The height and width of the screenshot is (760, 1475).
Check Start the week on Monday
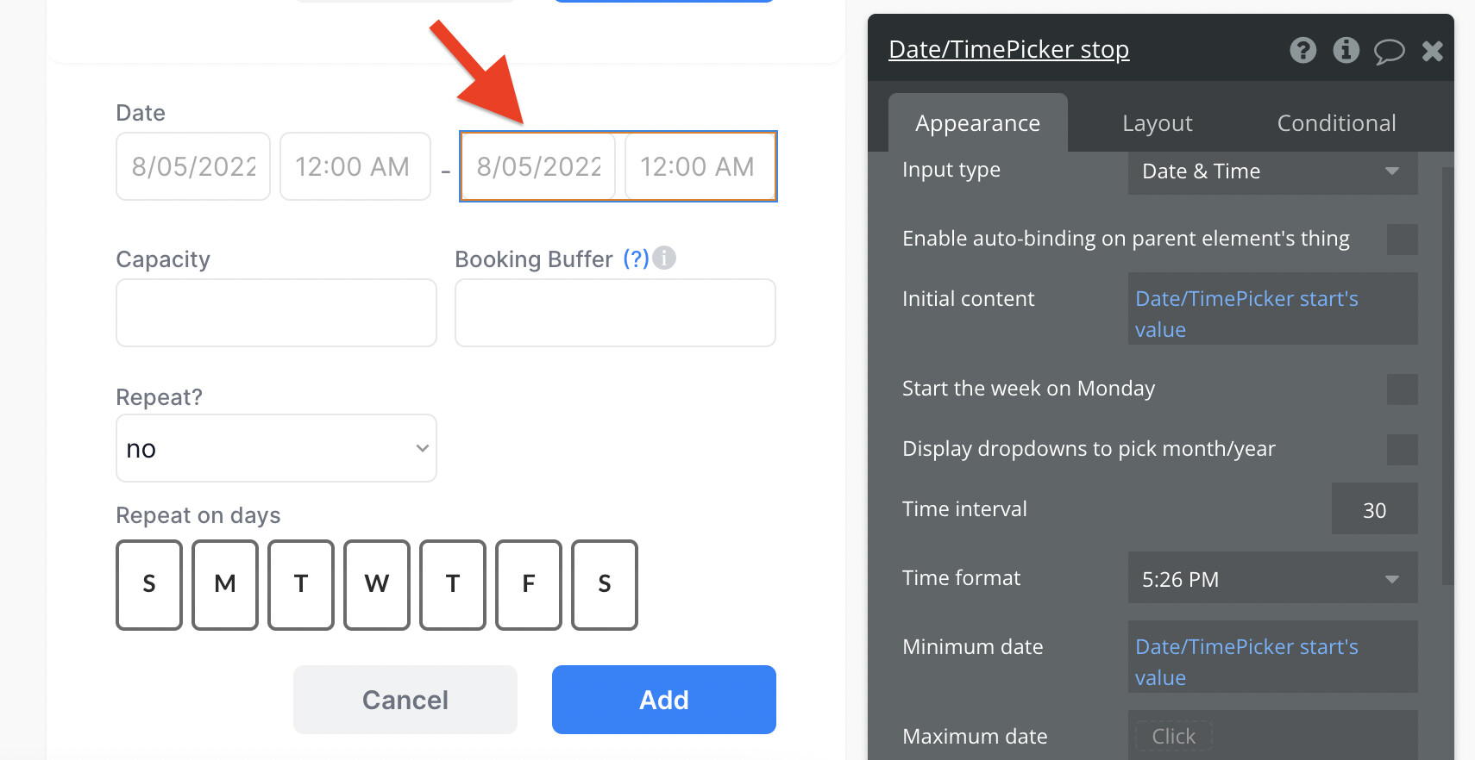click(1402, 389)
